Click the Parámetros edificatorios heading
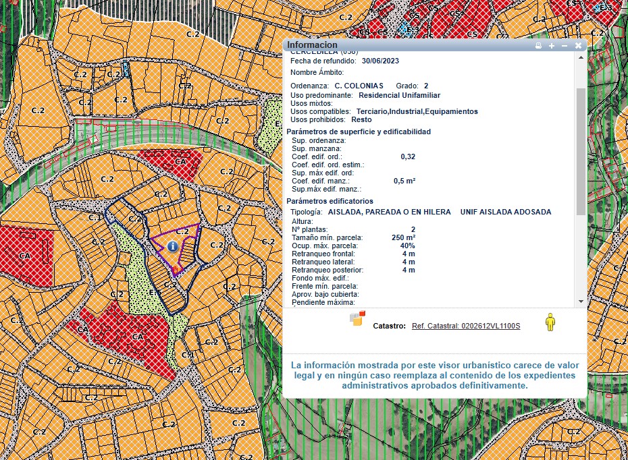 tap(330, 201)
